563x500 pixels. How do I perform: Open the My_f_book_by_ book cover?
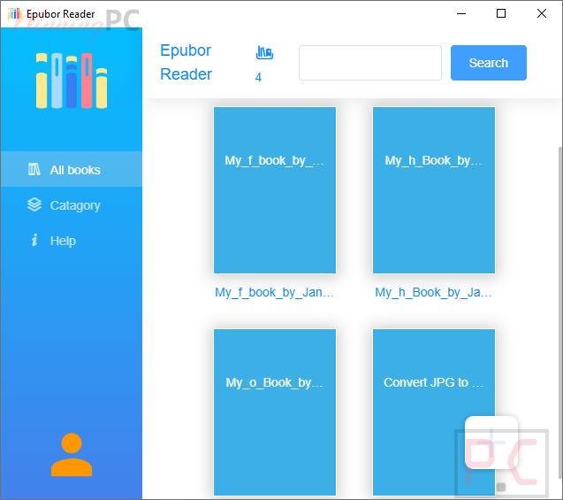click(275, 190)
